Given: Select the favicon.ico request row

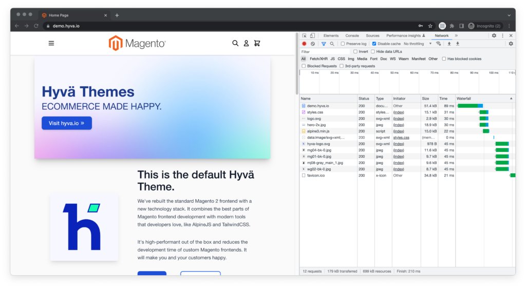Looking at the screenshot, I should pyautogui.click(x=407, y=176).
